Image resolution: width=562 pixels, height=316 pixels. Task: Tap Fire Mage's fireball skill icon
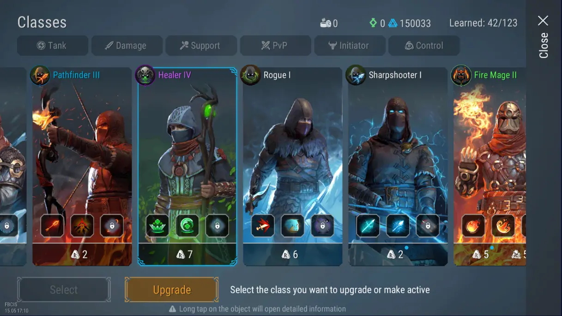(473, 226)
